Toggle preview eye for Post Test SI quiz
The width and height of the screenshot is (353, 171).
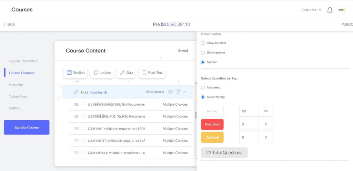point(171,92)
